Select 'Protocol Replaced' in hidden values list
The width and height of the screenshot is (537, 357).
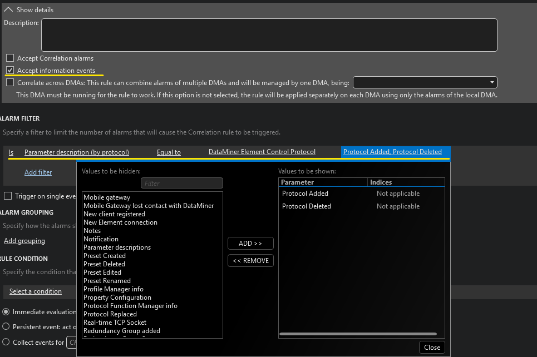(x=110, y=314)
